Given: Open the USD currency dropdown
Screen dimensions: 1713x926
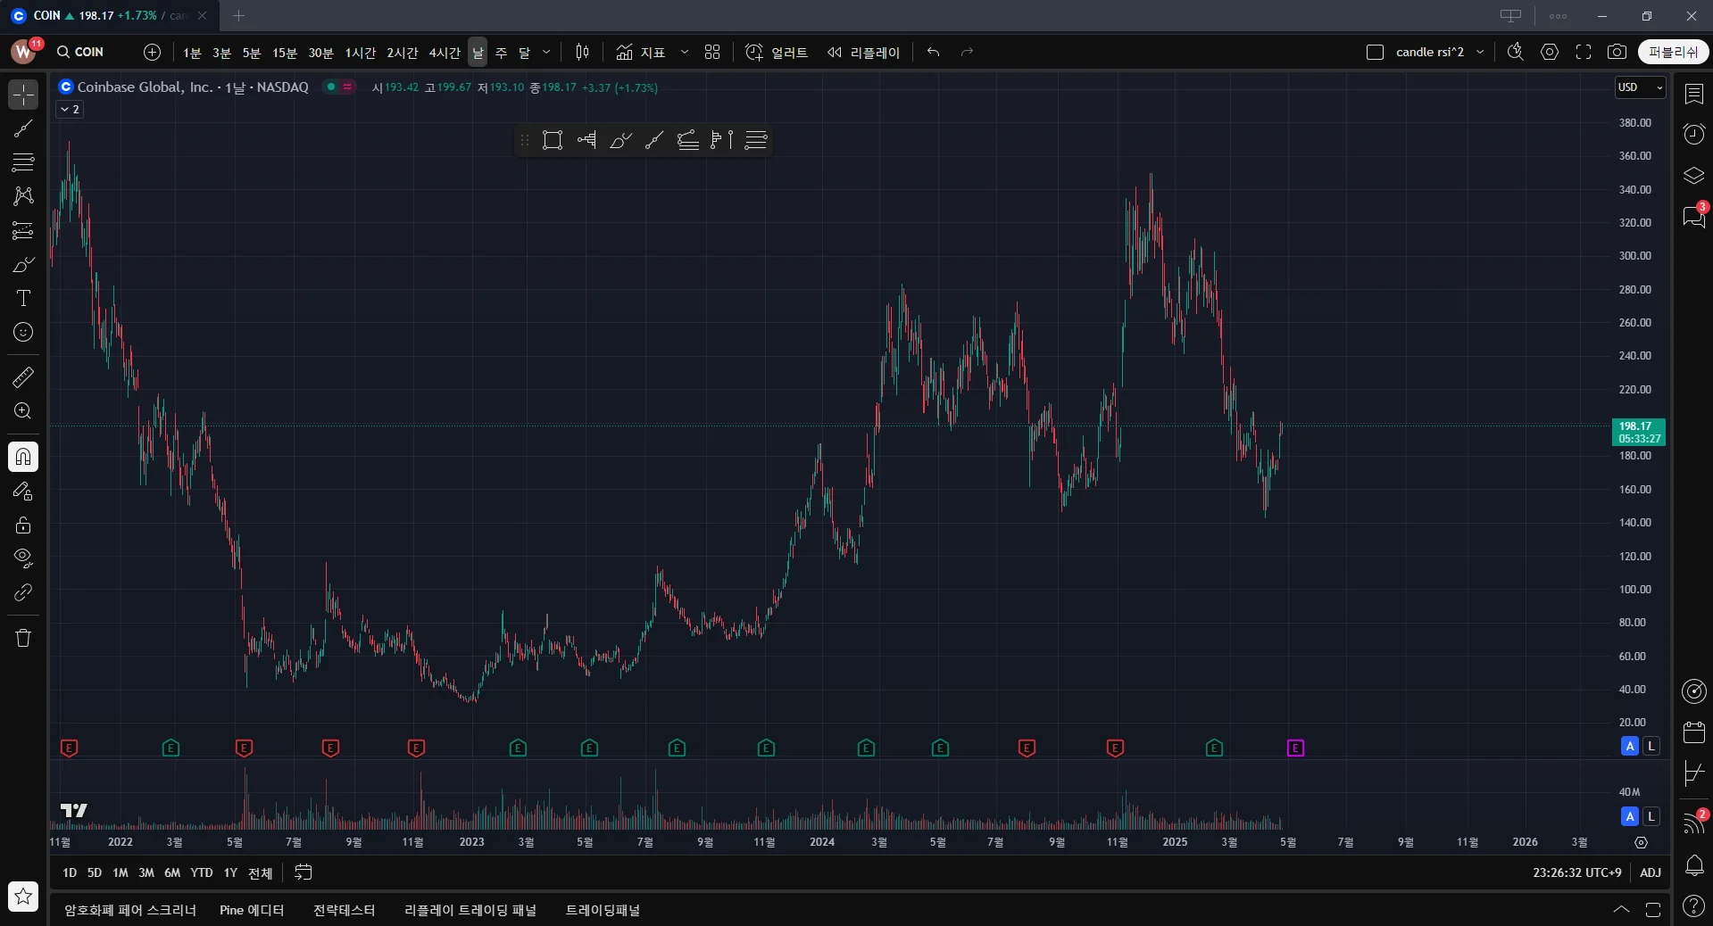Looking at the screenshot, I should click(x=1640, y=87).
